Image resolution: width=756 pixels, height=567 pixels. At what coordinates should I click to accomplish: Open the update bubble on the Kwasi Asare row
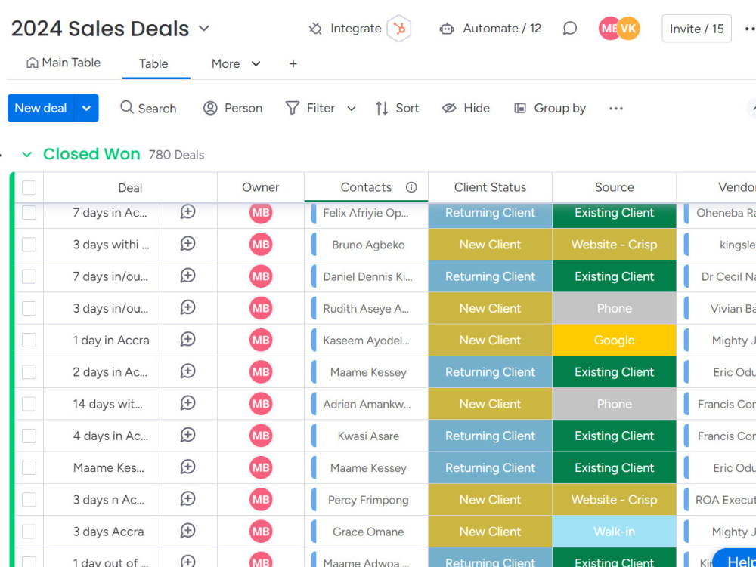coord(187,436)
